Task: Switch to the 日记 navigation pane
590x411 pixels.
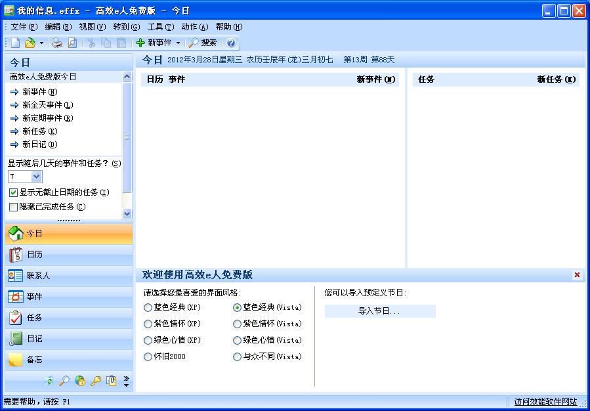Action: [x=69, y=339]
